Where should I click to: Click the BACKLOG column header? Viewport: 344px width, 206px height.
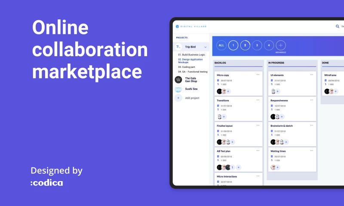point(220,63)
